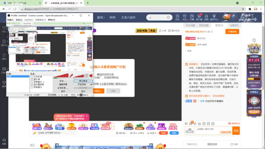The height and width of the screenshot is (149, 265).
Task: Mute desktop speaker icon in OBS
Action: tap(91, 75)
